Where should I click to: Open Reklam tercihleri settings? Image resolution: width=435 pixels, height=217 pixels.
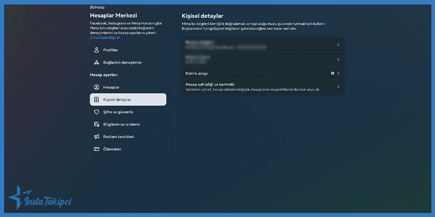point(128,137)
